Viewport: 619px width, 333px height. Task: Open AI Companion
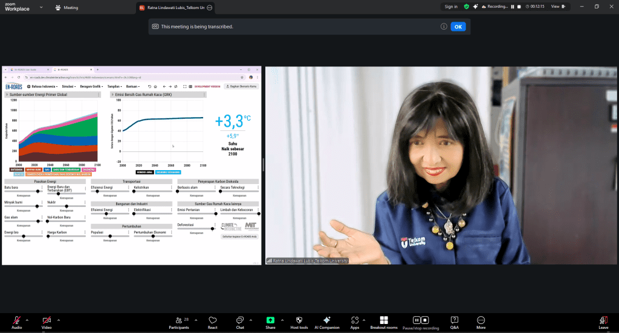326,320
